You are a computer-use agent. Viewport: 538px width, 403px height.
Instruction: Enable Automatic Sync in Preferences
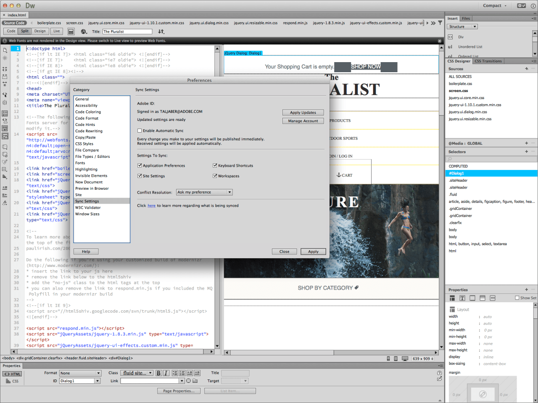point(140,130)
